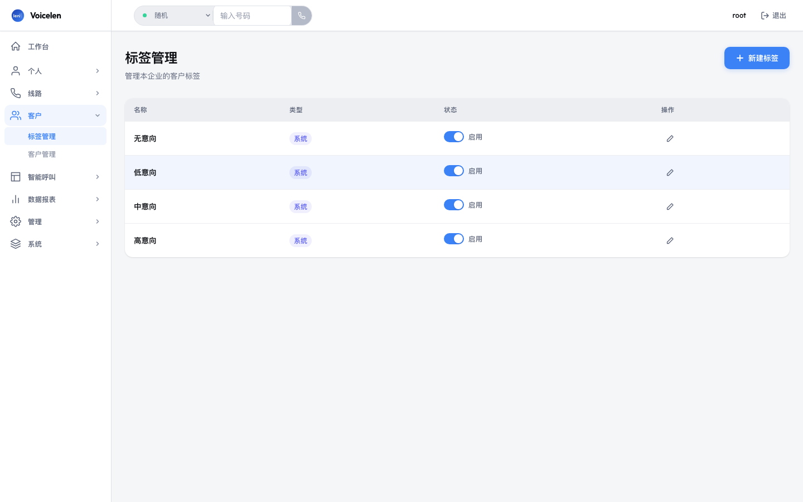This screenshot has width=803, height=502.
Task: Click the gear icon beside 管理
Action: coord(16,221)
